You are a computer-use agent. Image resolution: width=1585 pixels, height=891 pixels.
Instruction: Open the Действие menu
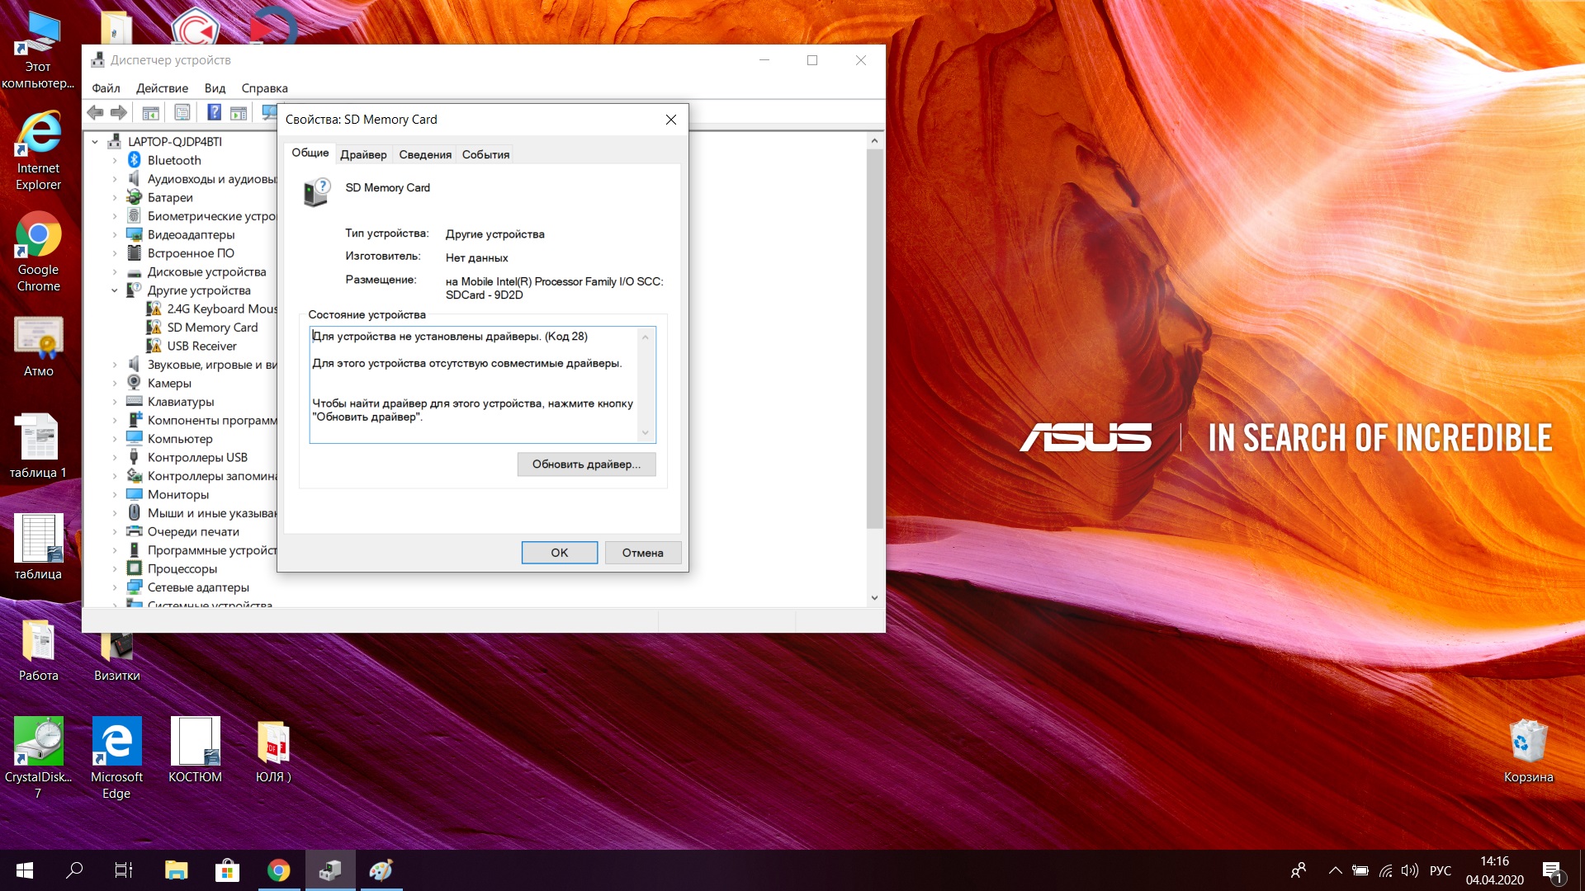point(162,88)
